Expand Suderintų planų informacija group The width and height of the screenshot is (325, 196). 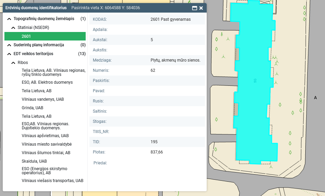pyautogui.click(x=9, y=45)
